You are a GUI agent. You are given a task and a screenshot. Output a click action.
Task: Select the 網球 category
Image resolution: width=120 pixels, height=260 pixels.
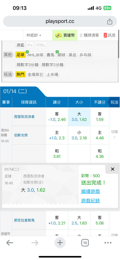point(62,55)
